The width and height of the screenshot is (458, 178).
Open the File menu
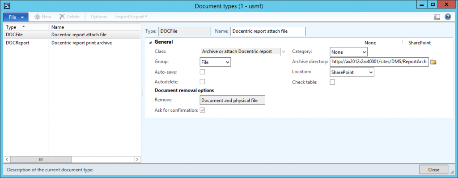(x=16, y=17)
